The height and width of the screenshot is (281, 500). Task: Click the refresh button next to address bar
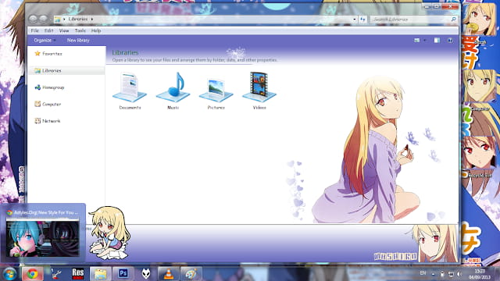point(362,20)
